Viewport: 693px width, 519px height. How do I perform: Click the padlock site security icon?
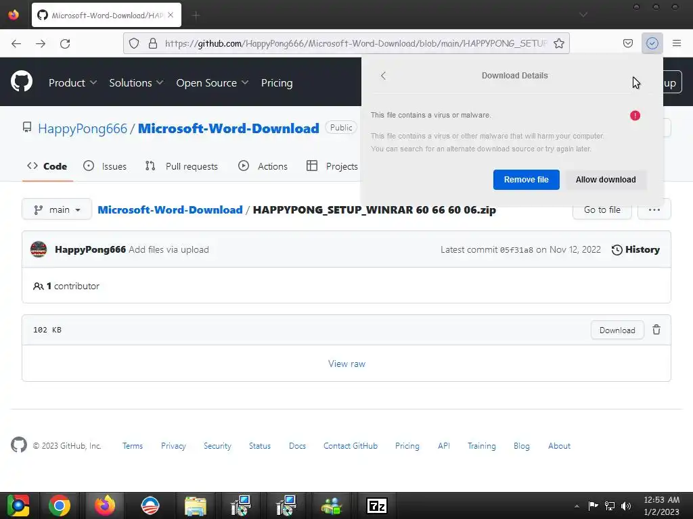[152, 43]
